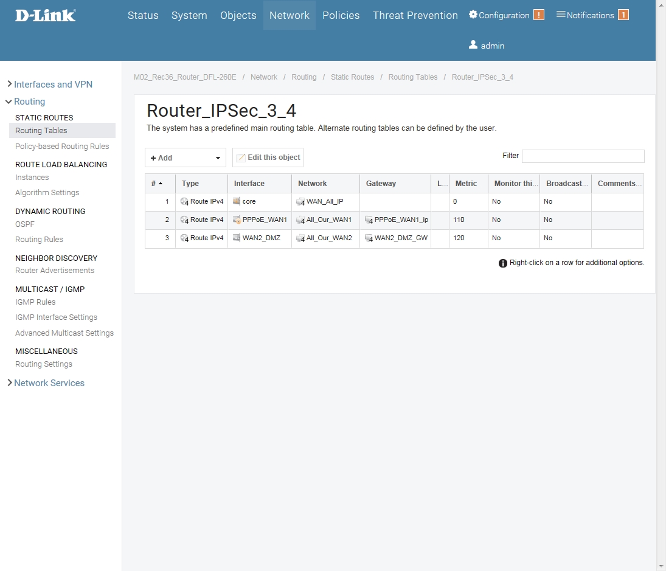This screenshot has height=571, width=666.
Task: Open the Add dropdown
Action: (185, 157)
